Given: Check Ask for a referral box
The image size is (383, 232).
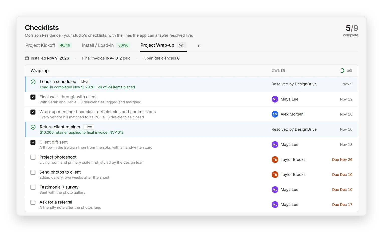Looking at the screenshot, I should click(33, 202).
